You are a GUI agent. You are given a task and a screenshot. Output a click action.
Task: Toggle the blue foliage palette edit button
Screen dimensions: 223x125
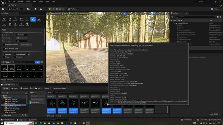[x=38, y=62]
